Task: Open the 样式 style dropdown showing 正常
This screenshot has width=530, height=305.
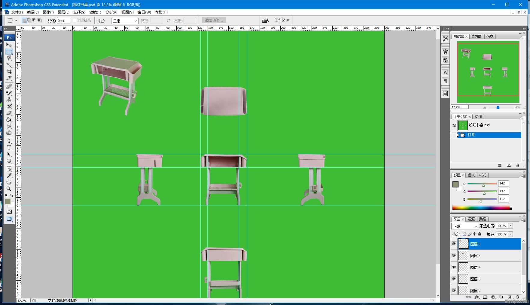Action: pyautogui.click(x=125, y=21)
